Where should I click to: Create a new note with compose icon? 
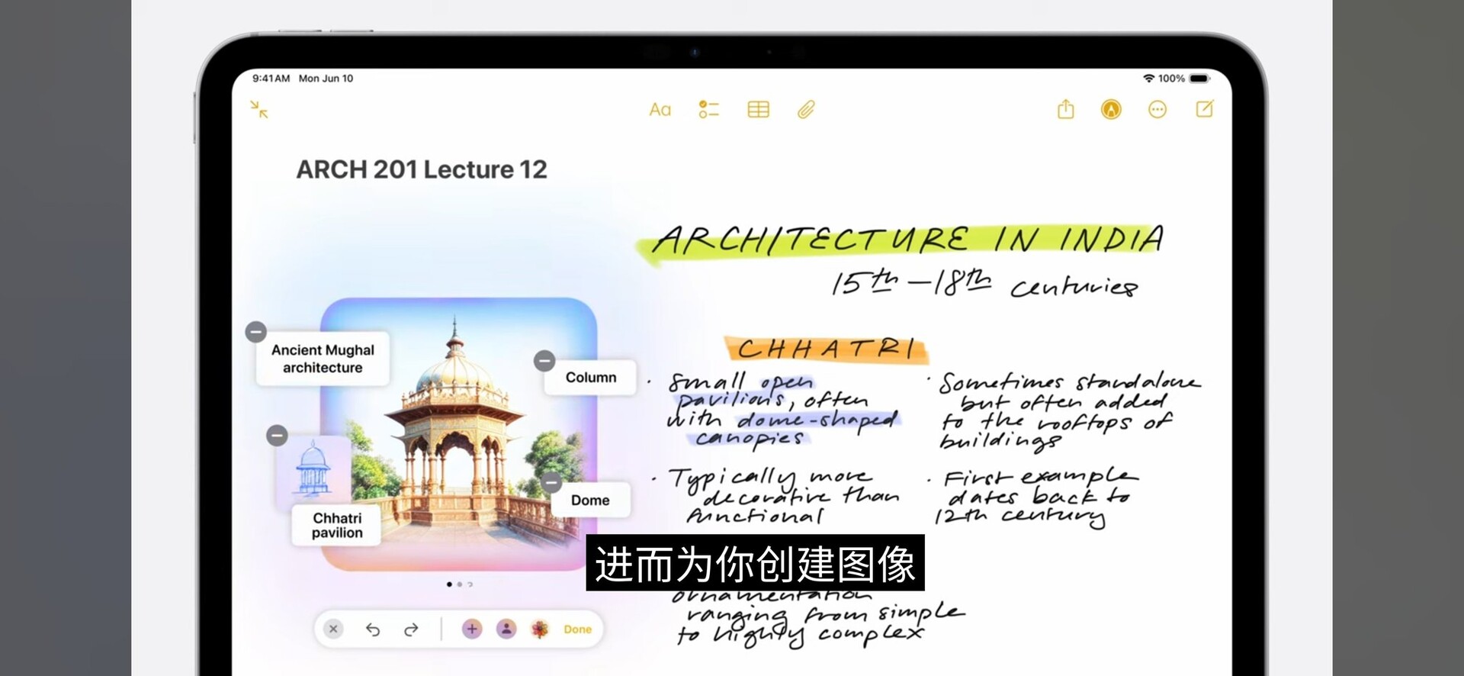click(1204, 109)
